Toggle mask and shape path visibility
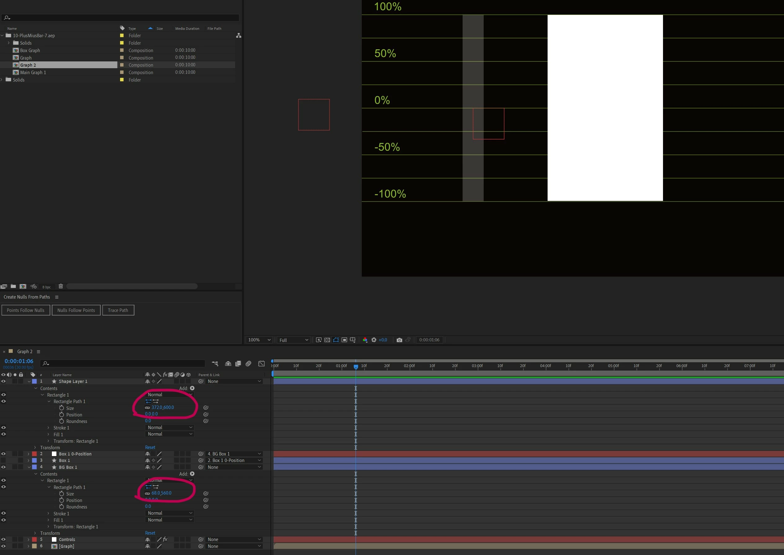 pyautogui.click(x=336, y=340)
